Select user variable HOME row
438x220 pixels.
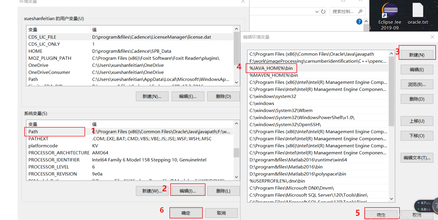(130, 51)
